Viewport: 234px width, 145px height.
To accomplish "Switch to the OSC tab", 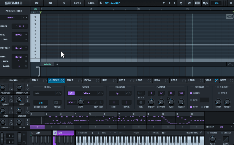I will (37, 3).
